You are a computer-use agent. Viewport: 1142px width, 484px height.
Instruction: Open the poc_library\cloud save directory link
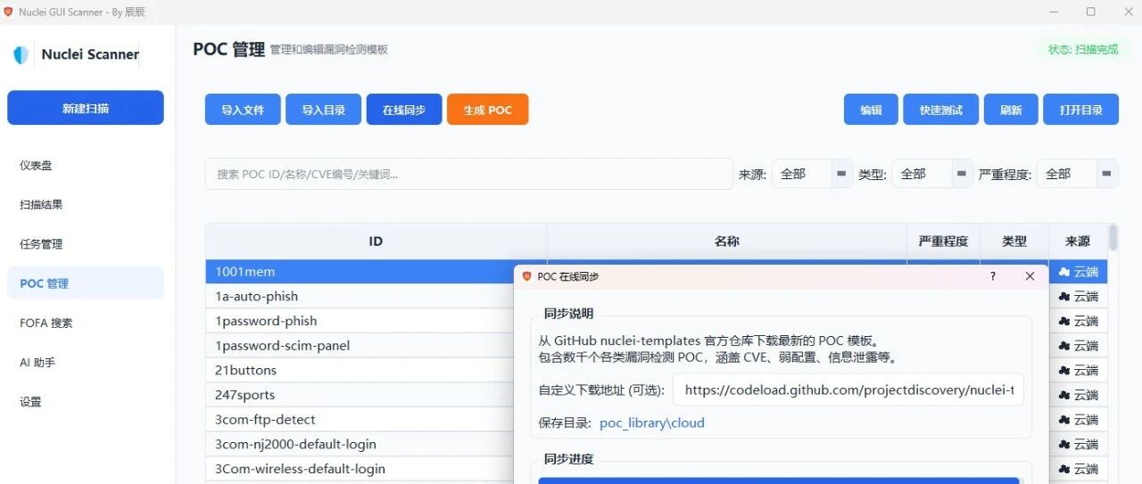coord(652,422)
